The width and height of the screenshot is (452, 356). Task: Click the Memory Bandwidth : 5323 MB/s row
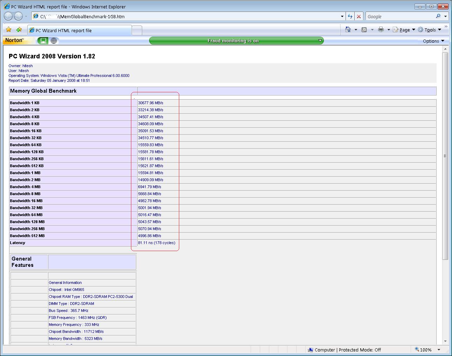[76, 339]
